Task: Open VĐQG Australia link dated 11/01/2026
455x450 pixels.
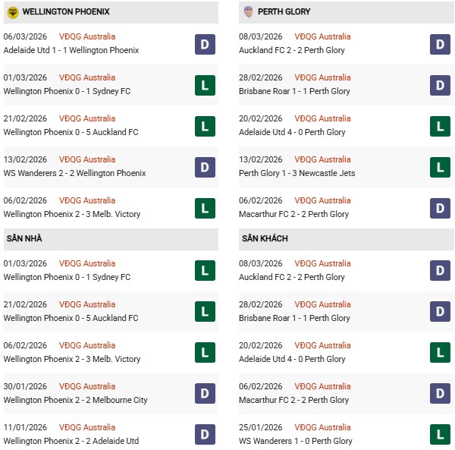Action: click(x=87, y=427)
